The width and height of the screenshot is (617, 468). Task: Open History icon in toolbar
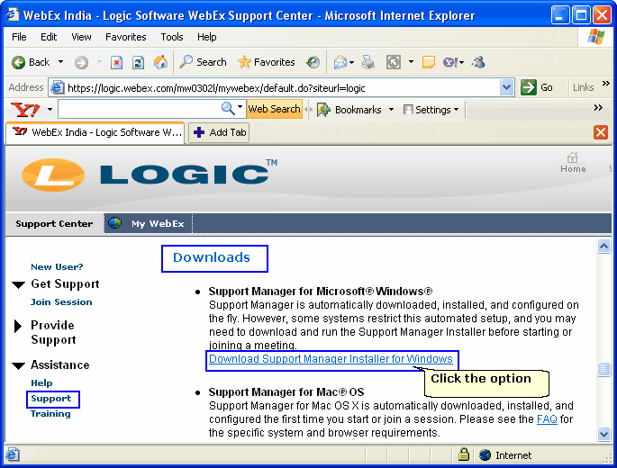(313, 62)
